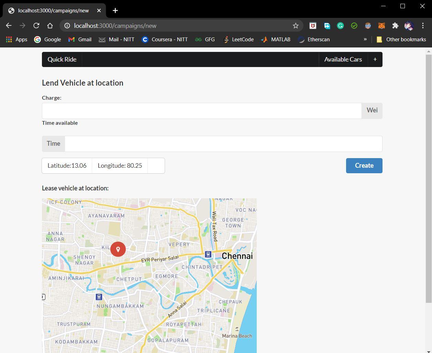
Task: Expand the hidden bookmarks chevron
Action: pos(365,40)
